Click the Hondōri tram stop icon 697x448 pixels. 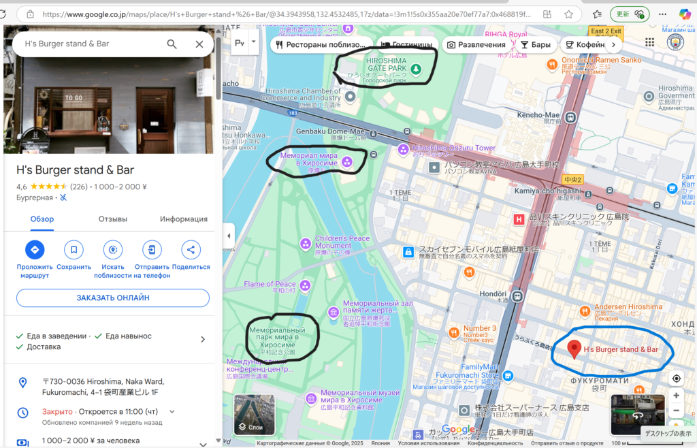(517, 296)
